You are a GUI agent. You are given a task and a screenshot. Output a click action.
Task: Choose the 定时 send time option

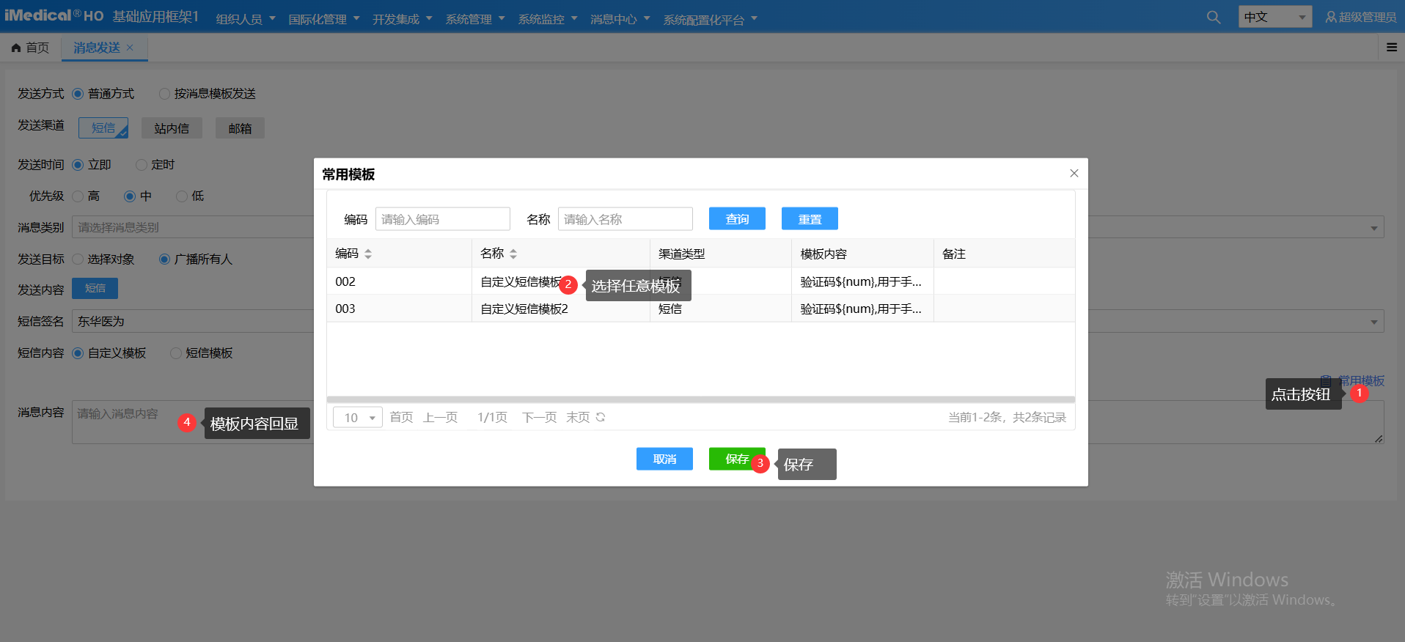coord(142,165)
